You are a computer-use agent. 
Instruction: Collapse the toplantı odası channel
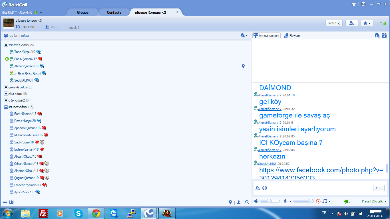(x=6, y=45)
